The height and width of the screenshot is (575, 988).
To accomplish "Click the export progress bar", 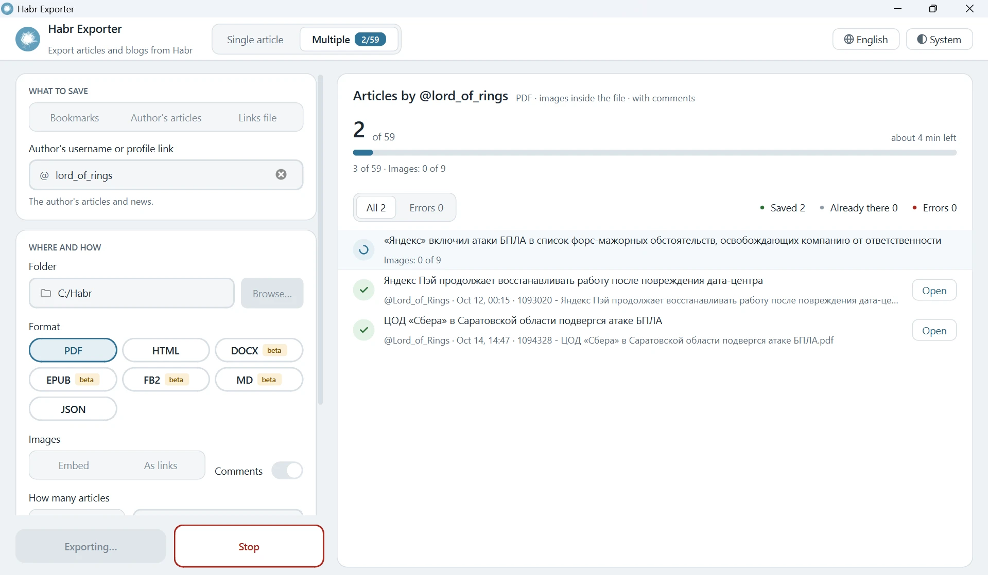I will click(x=654, y=153).
